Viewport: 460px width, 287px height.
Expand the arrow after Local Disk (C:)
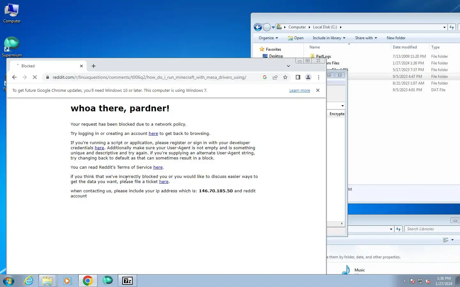click(341, 27)
